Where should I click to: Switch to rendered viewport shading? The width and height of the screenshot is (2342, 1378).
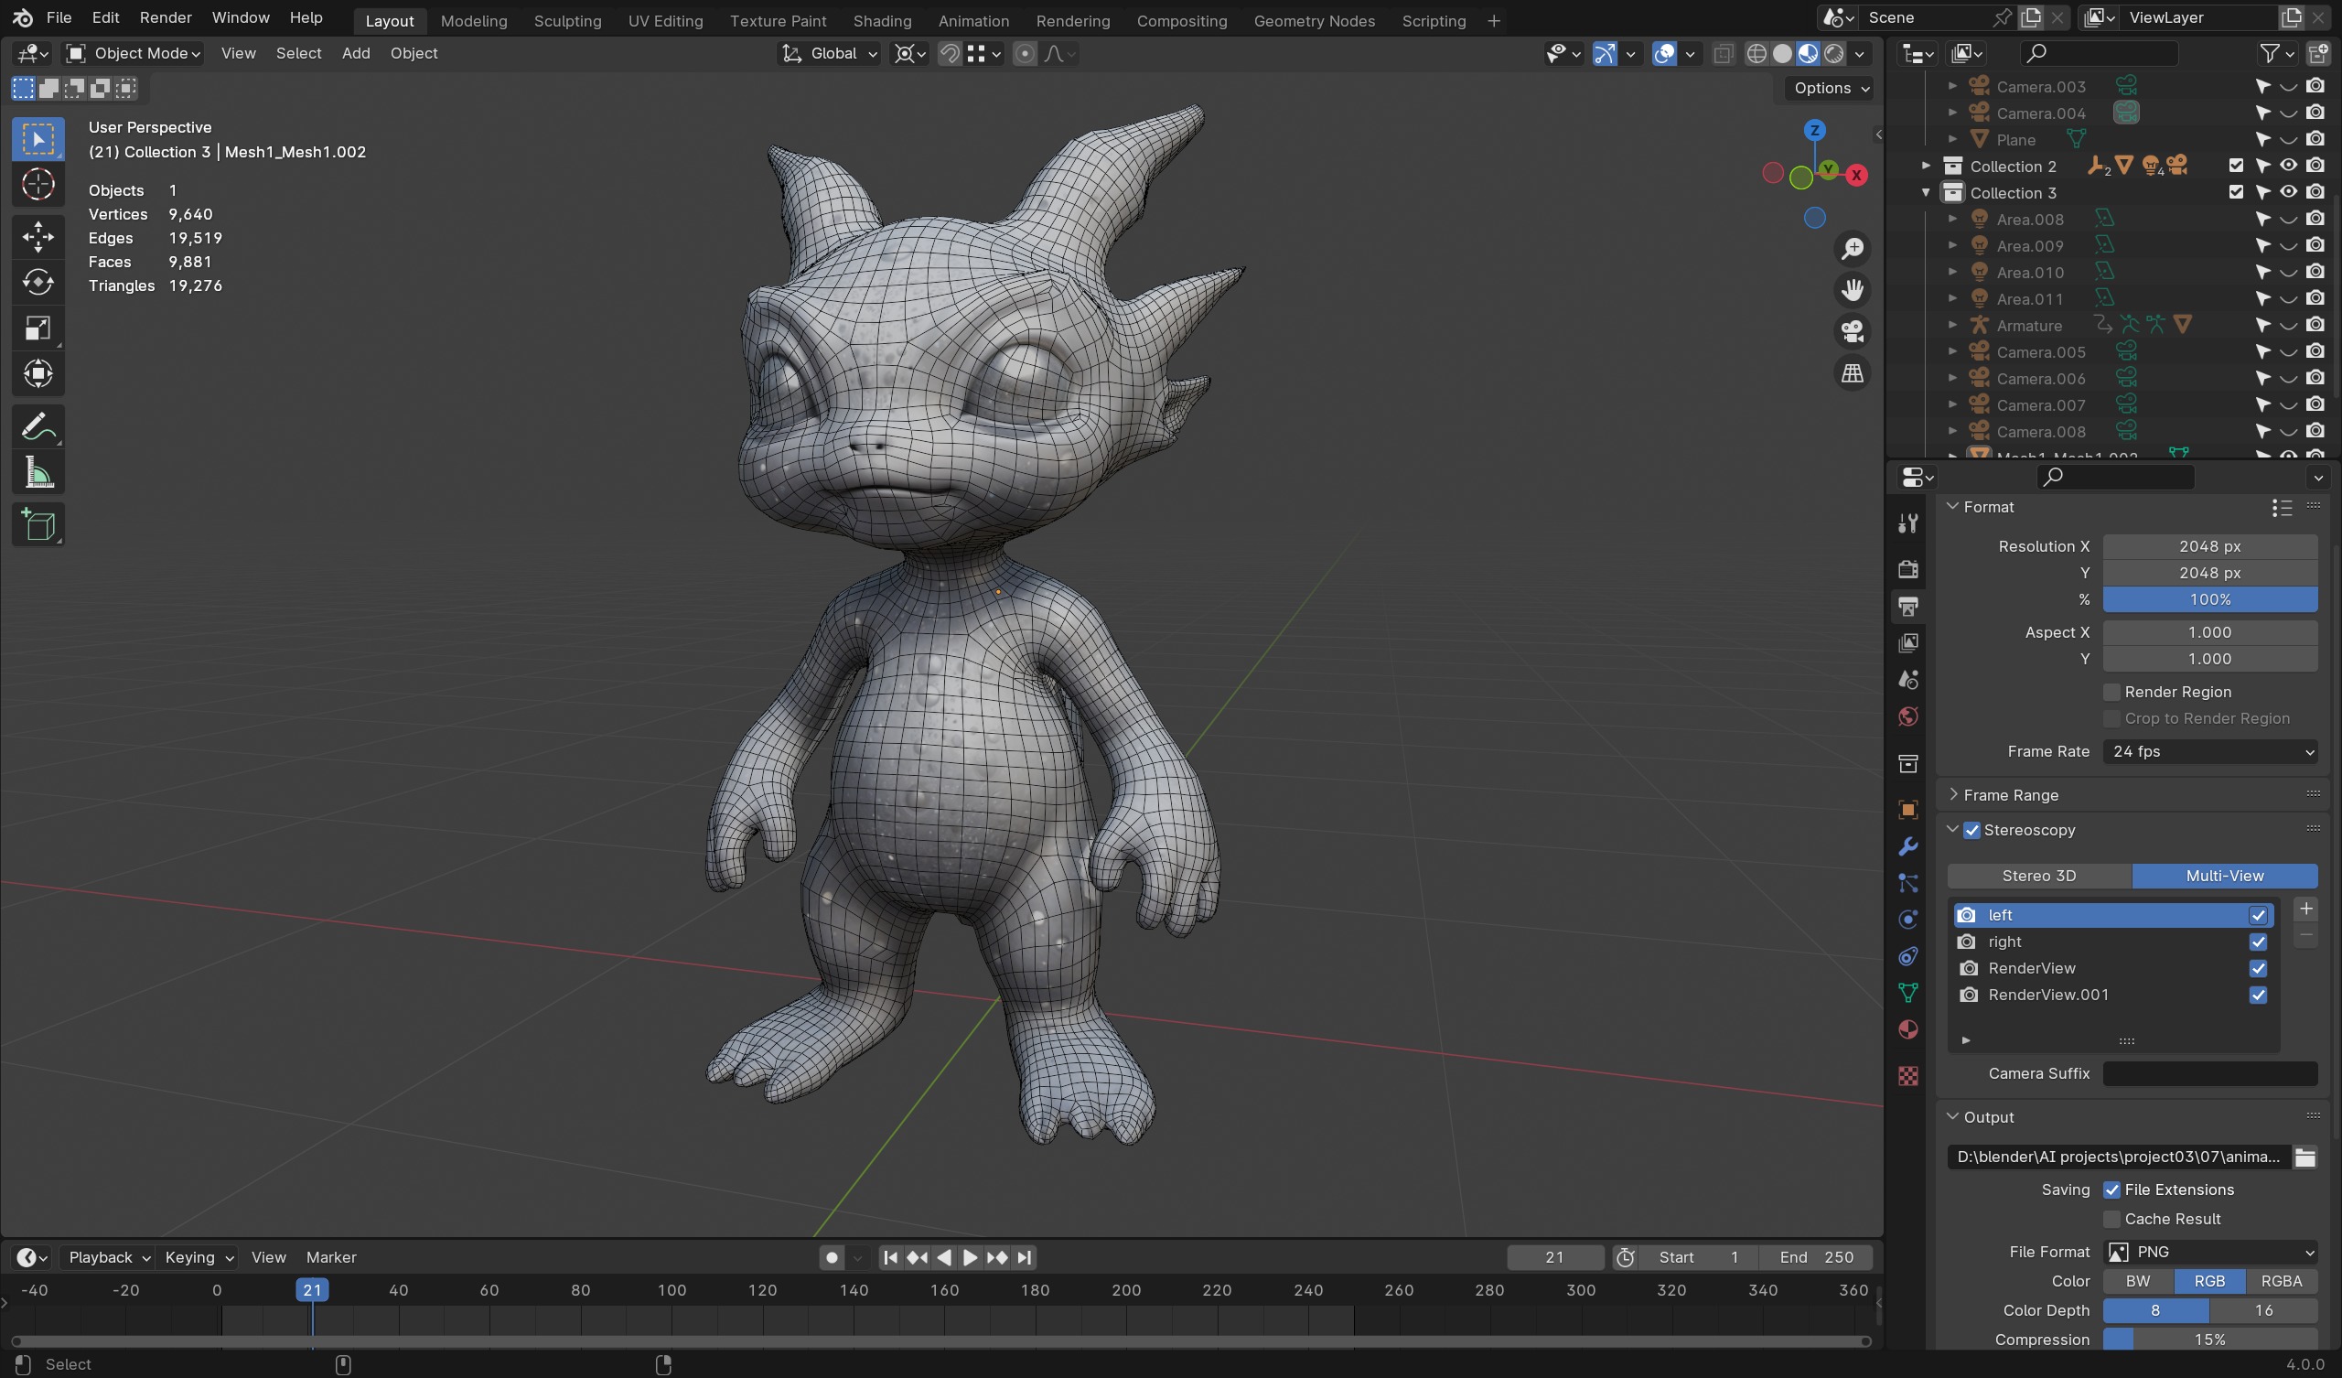[1833, 54]
